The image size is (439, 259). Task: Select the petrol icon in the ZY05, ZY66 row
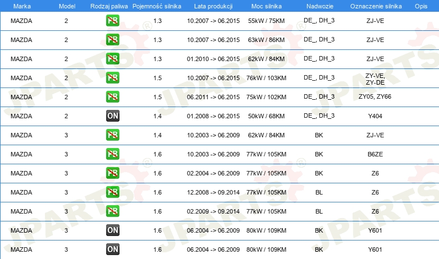[x=112, y=97]
